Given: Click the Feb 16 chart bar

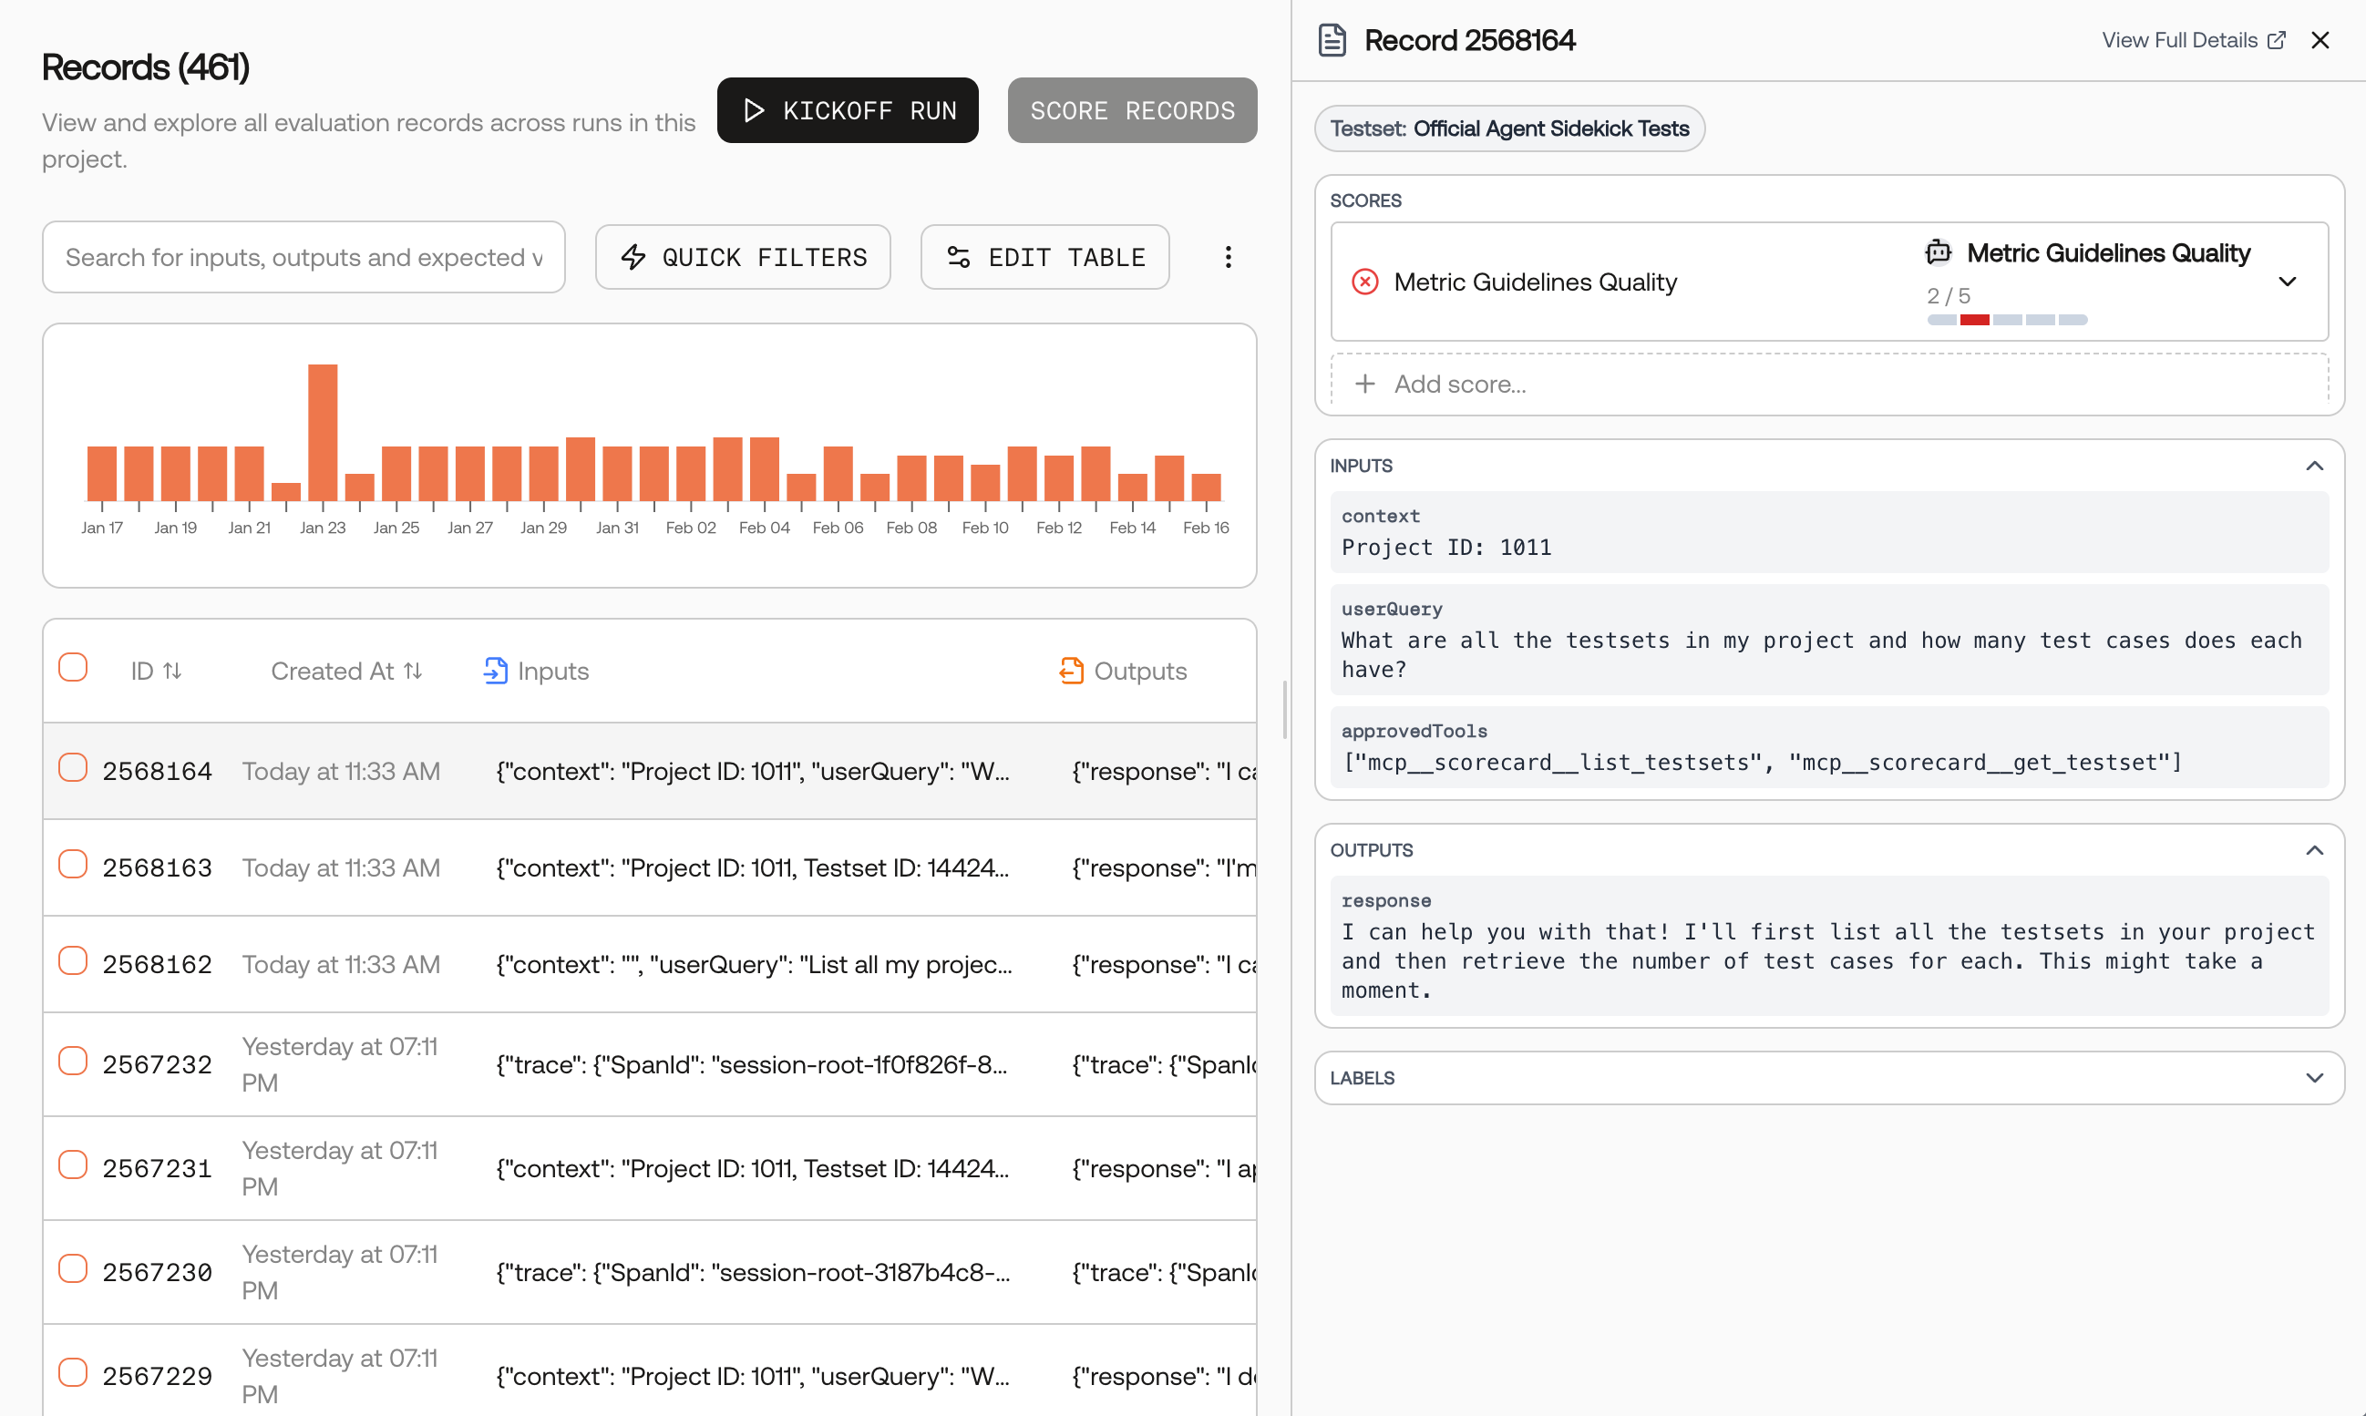Looking at the screenshot, I should point(1207,487).
